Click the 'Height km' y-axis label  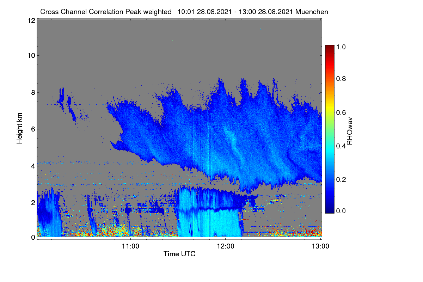click(20, 129)
